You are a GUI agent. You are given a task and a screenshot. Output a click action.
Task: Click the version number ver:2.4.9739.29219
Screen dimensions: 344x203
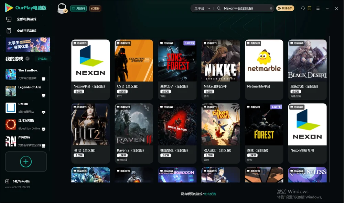pyautogui.click(x=17, y=187)
